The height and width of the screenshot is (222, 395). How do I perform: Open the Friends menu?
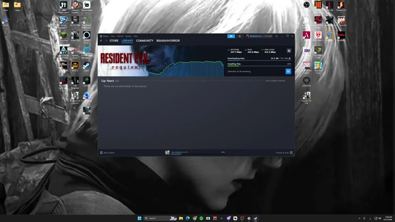pos(120,36)
